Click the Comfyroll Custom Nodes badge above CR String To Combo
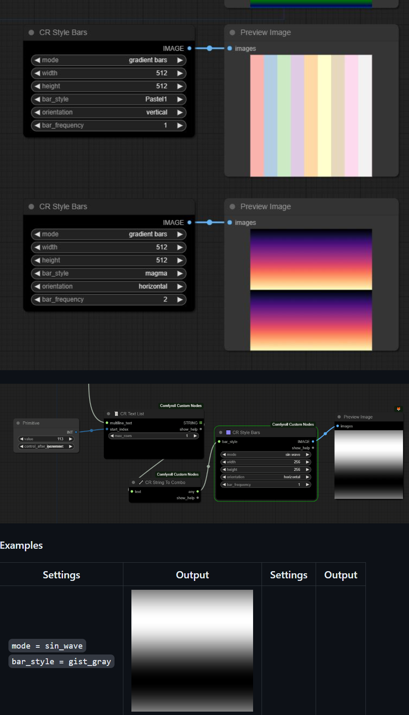This screenshot has height=715, width=409. [x=177, y=474]
